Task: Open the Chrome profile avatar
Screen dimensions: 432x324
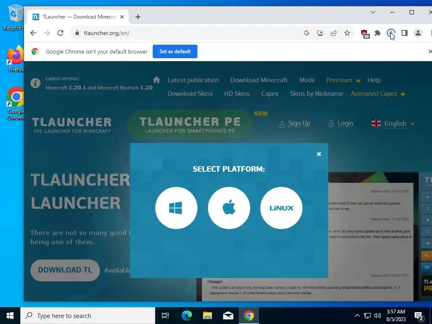Action: pyautogui.click(x=418, y=33)
